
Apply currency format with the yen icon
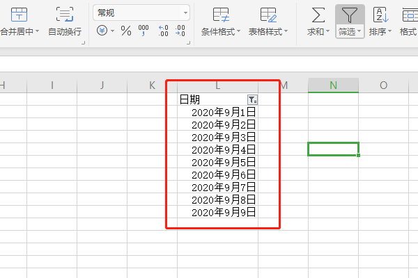(102, 31)
